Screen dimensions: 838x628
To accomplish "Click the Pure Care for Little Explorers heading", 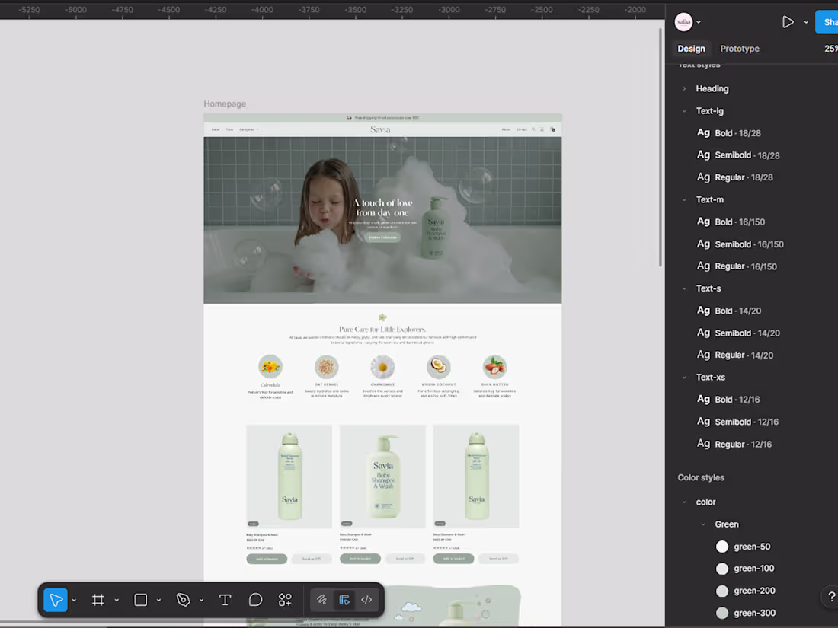I will point(382,329).
